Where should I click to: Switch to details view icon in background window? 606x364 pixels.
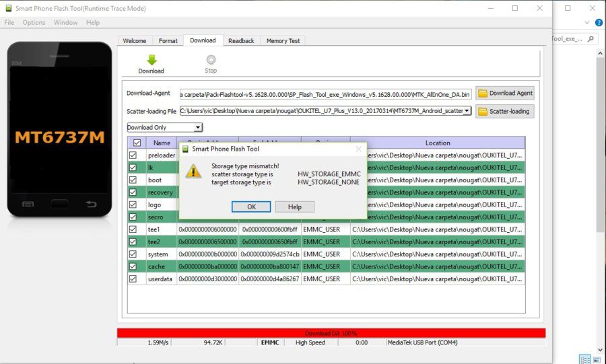click(x=585, y=359)
